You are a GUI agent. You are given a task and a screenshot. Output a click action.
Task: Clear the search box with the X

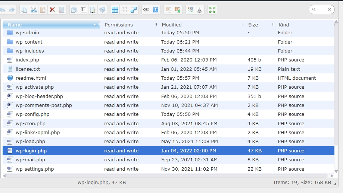(x=330, y=10)
